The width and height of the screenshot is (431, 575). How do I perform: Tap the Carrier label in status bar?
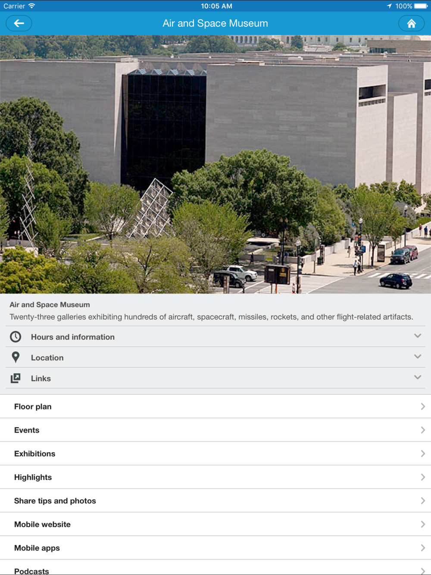click(14, 6)
